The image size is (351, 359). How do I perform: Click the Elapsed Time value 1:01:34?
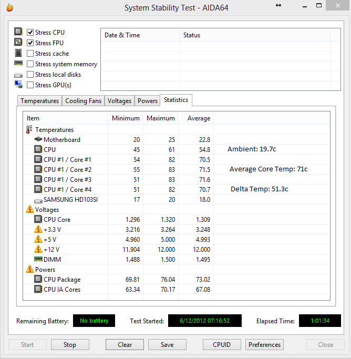[x=320, y=321]
